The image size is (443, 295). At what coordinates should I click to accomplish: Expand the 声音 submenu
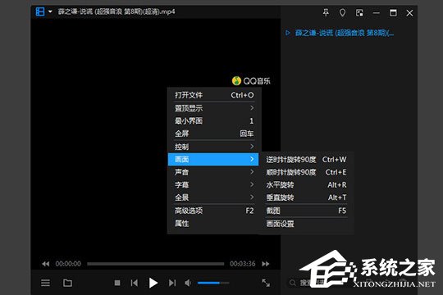(x=214, y=172)
